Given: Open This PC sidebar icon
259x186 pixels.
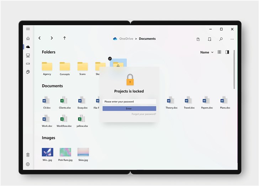Looking at the screenshot, I should coord(28,55).
